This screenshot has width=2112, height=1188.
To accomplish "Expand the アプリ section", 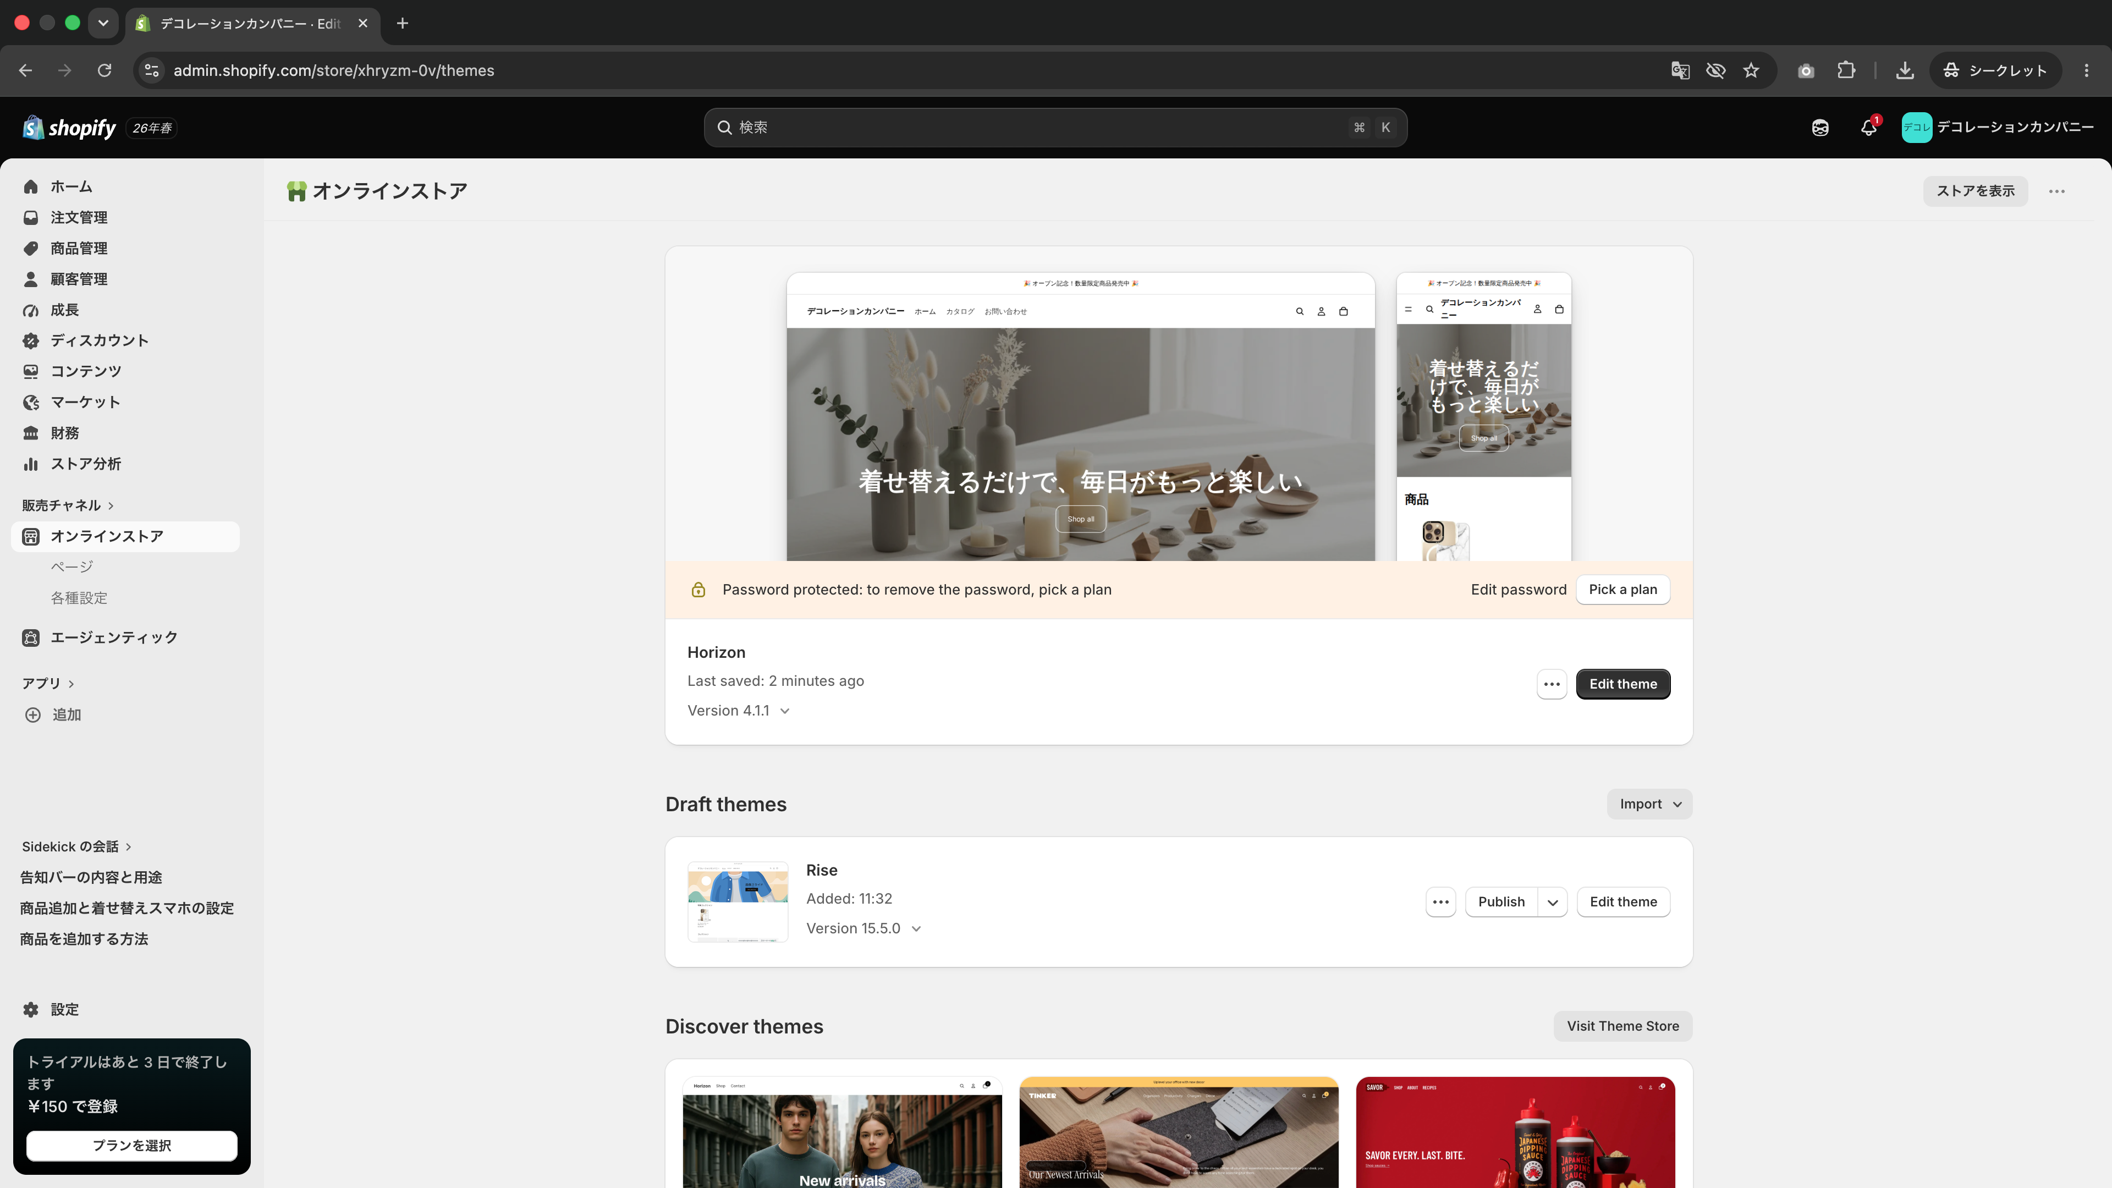I will tap(48, 683).
